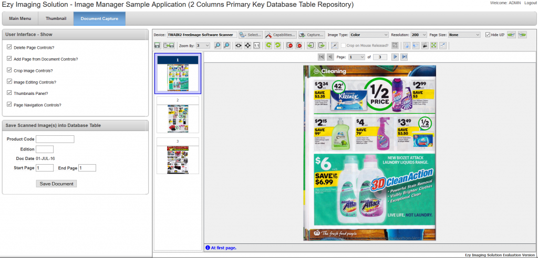The width and height of the screenshot is (538, 258).
Task: Open the Image Type Color dropdown
Action: coord(369,35)
